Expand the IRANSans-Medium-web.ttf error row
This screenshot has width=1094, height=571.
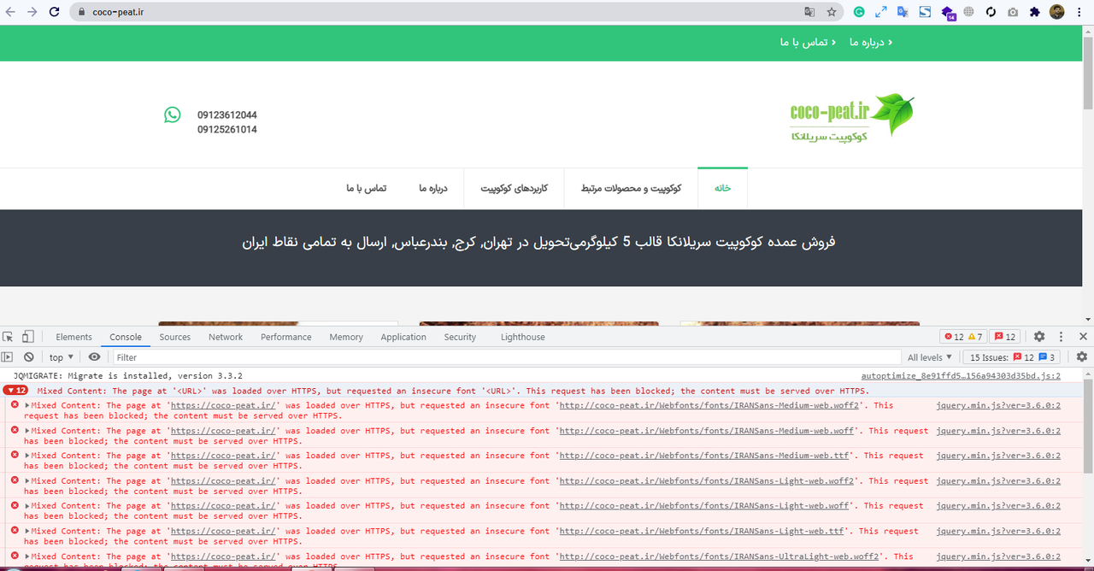(27, 456)
